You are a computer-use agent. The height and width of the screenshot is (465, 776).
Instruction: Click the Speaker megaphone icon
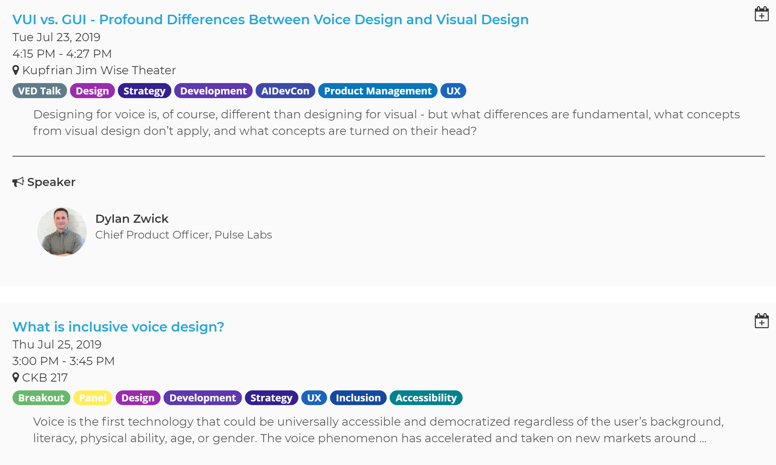click(18, 182)
